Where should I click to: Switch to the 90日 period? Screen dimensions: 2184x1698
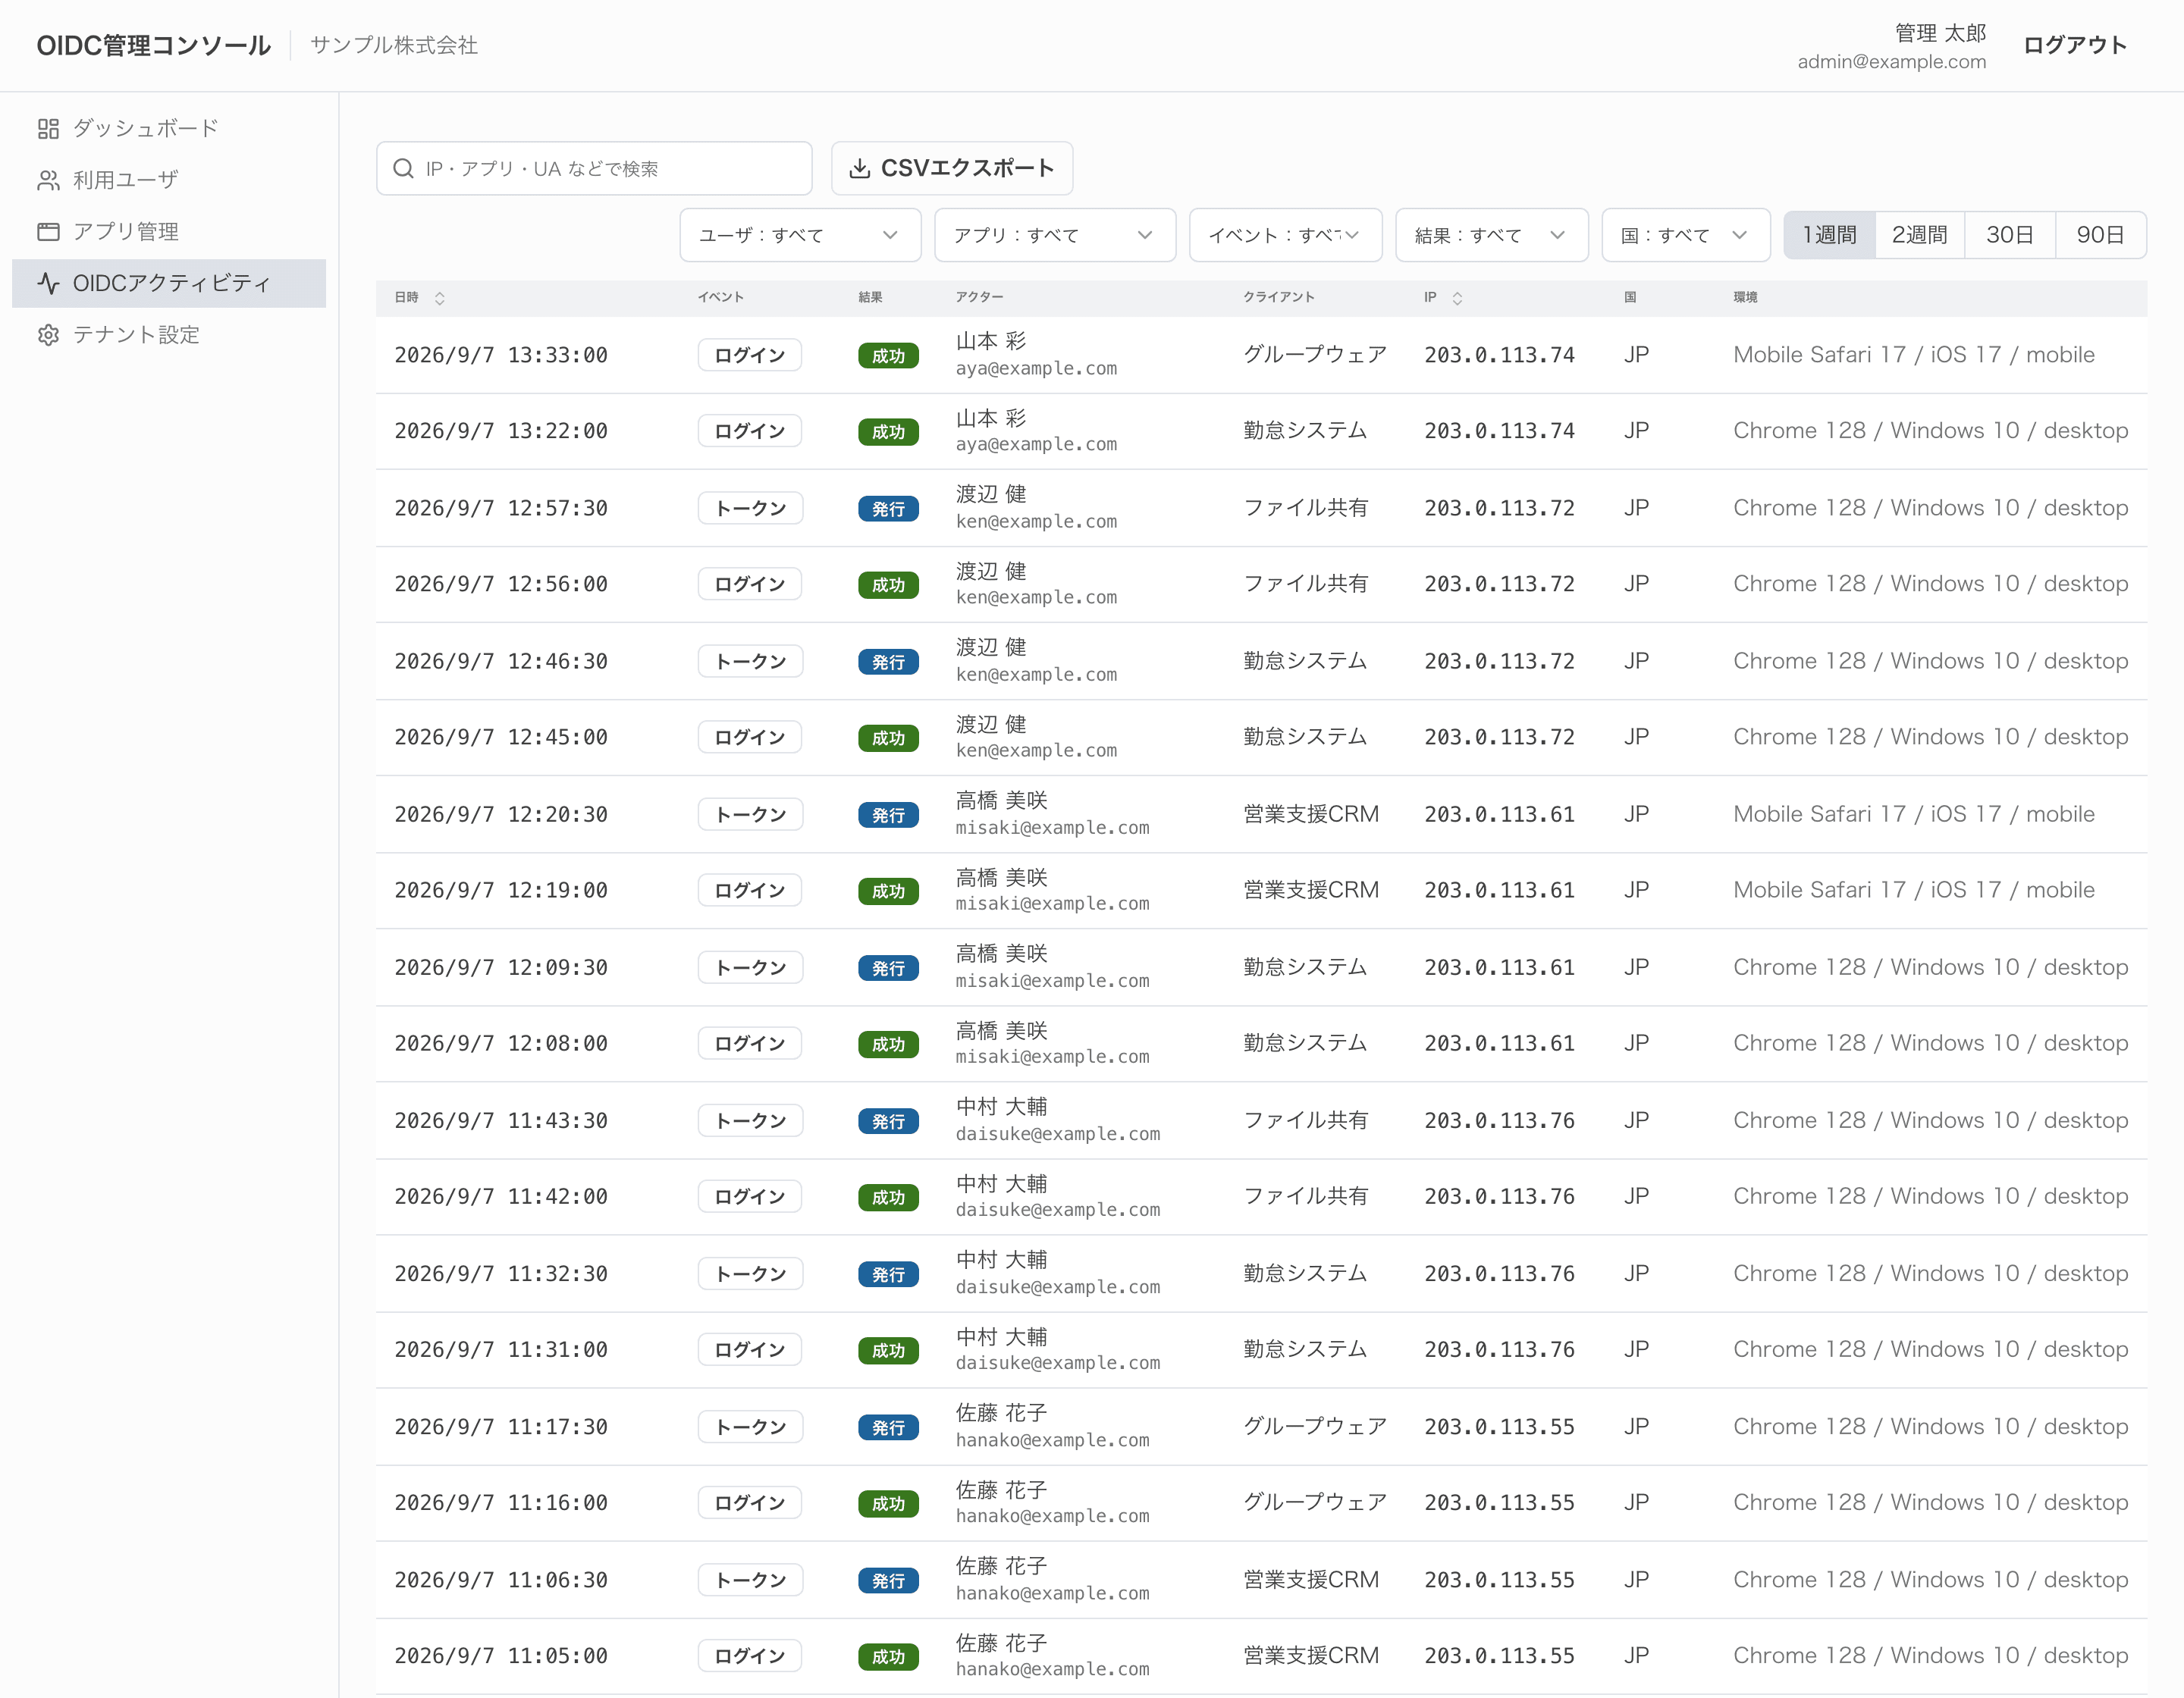[x=2100, y=235]
